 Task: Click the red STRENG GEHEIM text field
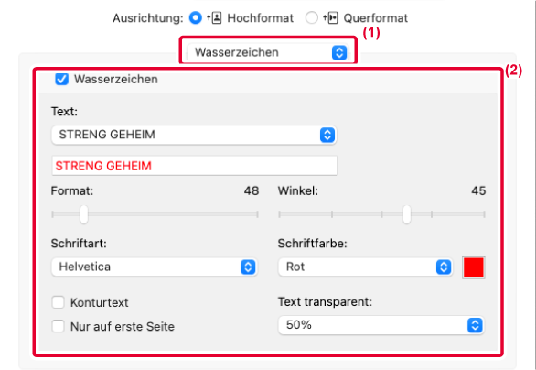[x=194, y=166]
